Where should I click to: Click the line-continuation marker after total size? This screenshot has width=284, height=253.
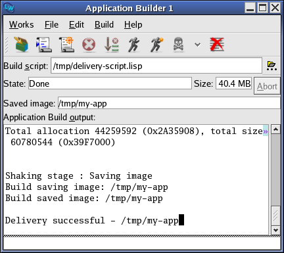266,131
